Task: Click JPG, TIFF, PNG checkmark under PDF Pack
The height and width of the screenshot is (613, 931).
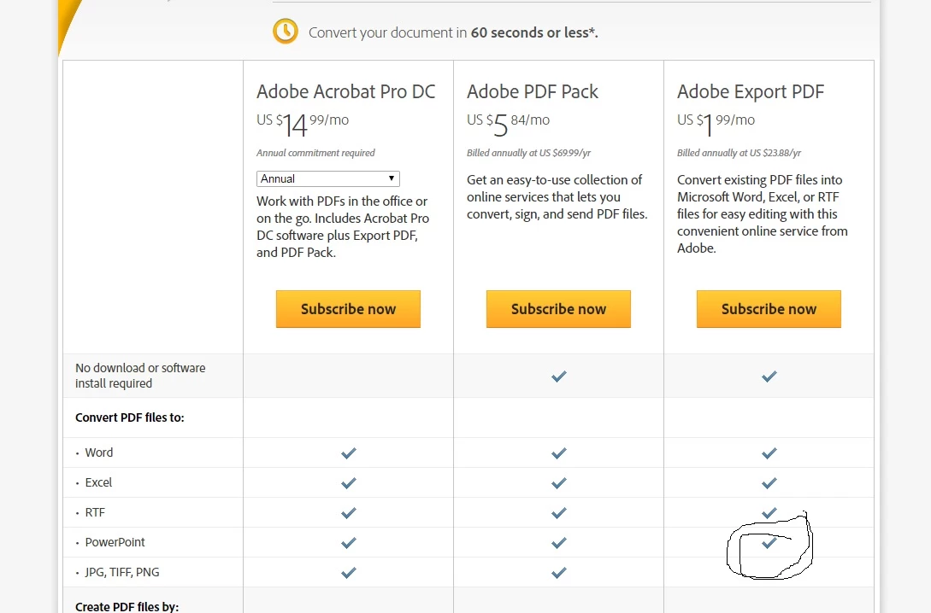Action: pos(558,573)
